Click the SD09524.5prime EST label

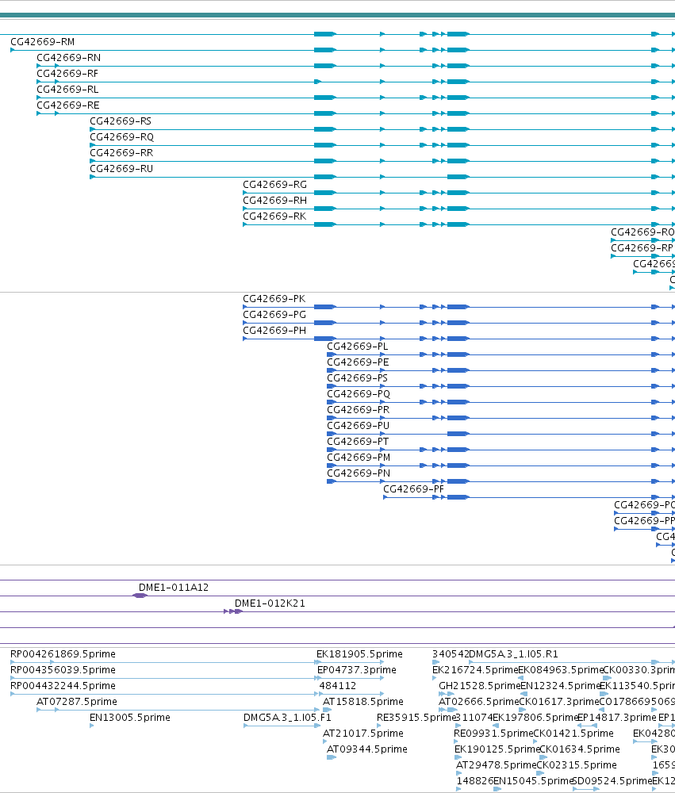coord(612,781)
